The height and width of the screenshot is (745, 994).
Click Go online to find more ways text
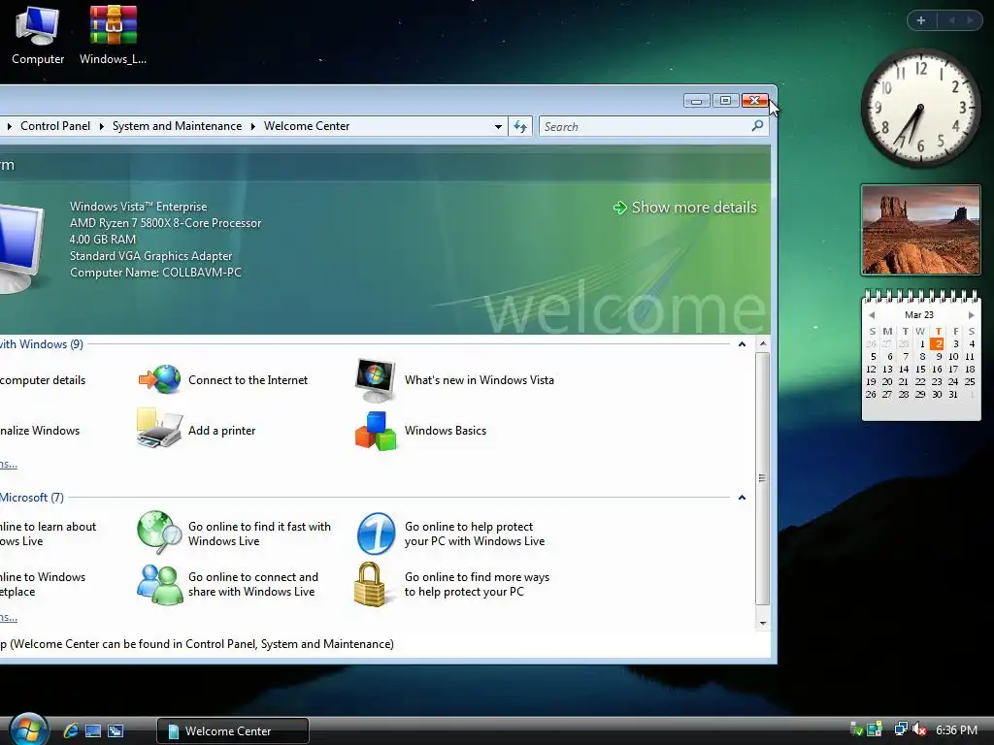pyautogui.click(x=477, y=584)
